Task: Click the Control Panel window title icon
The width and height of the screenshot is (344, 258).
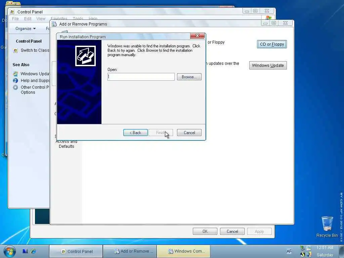Action: 12,12
